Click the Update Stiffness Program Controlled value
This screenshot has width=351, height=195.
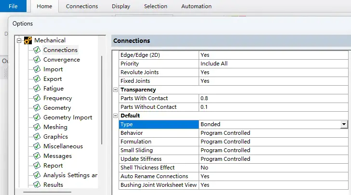(273, 159)
